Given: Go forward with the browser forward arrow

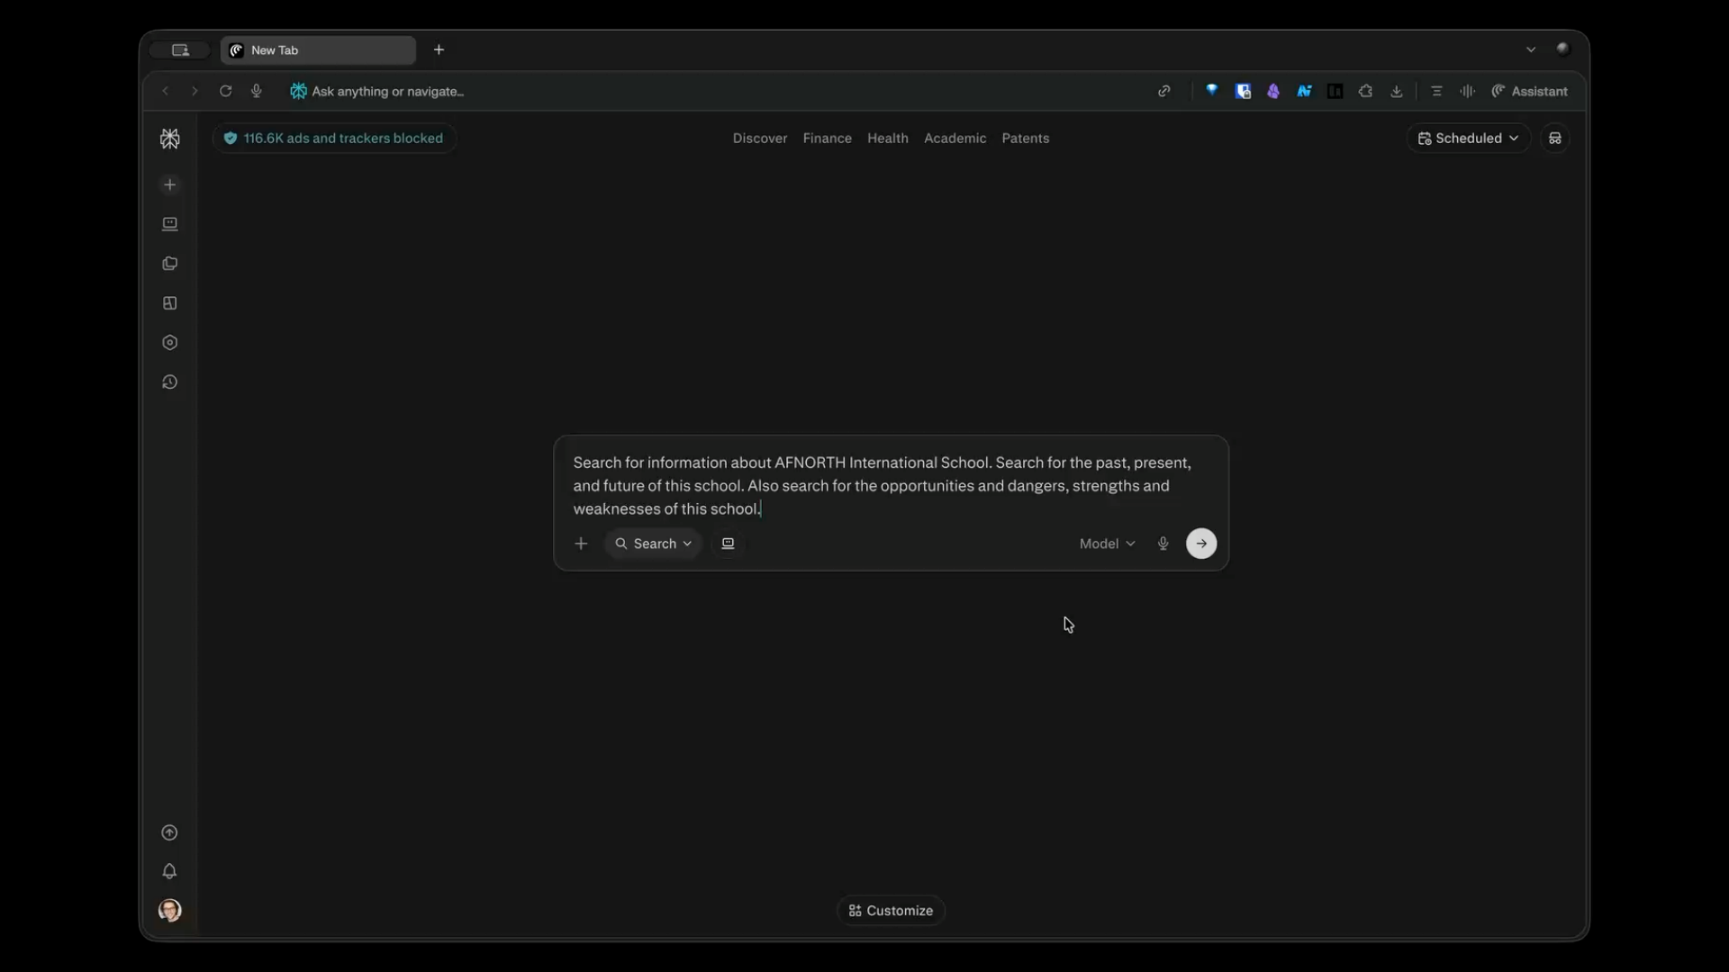Looking at the screenshot, I should click(x=195, y=91).
